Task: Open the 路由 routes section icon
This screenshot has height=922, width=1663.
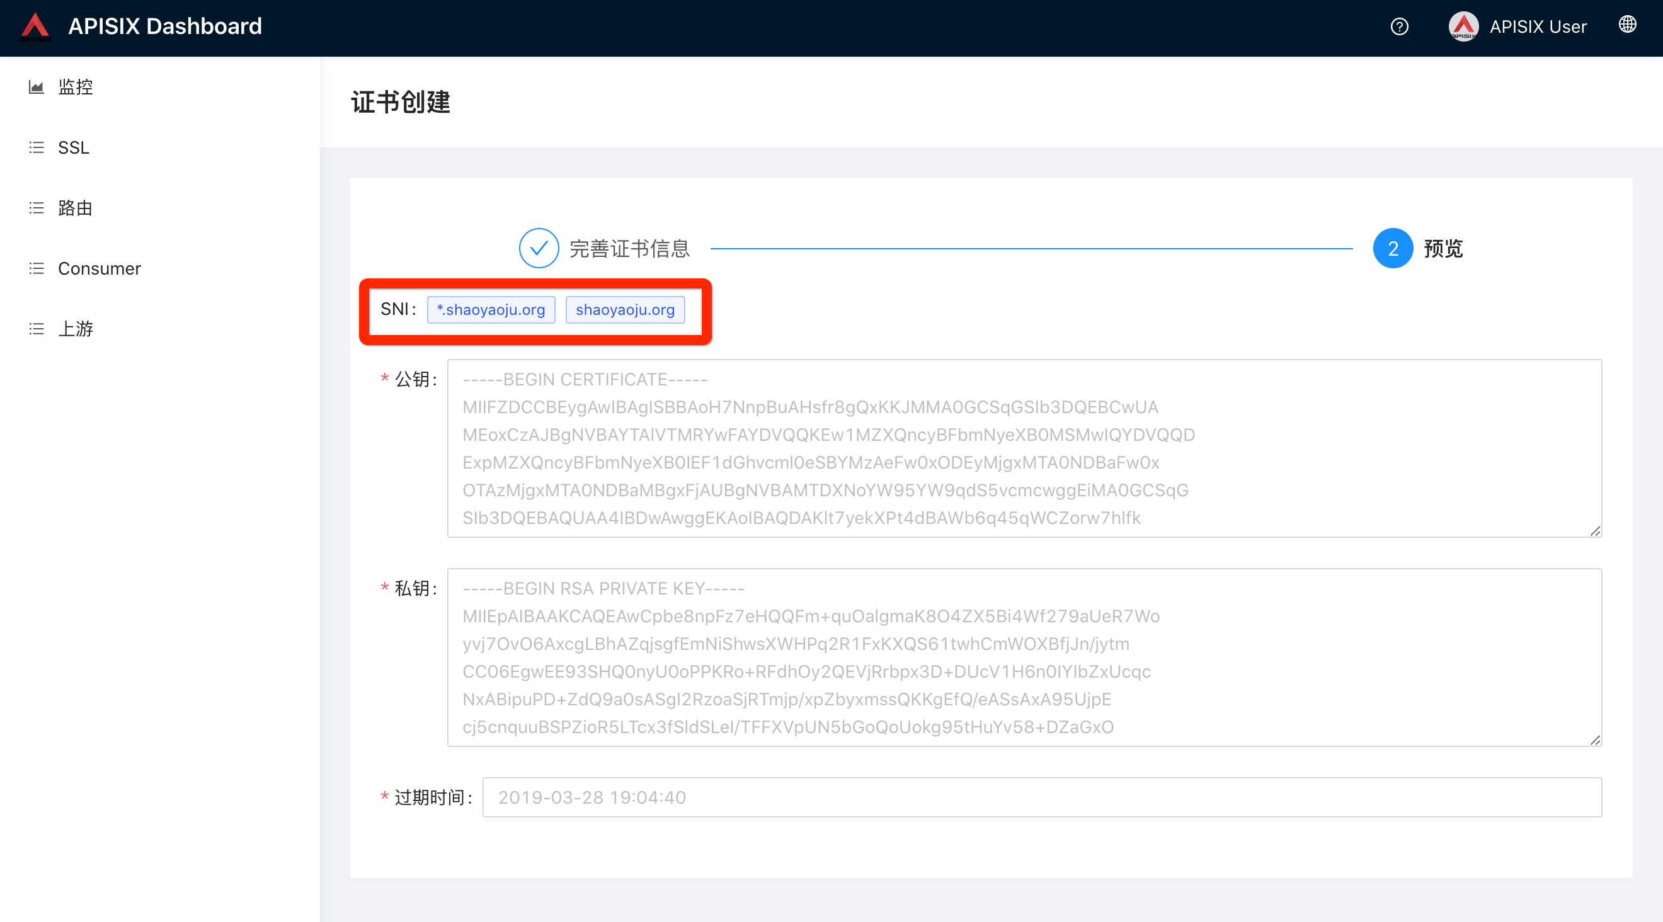Action: pyautogui.click(x=36, y=208)
